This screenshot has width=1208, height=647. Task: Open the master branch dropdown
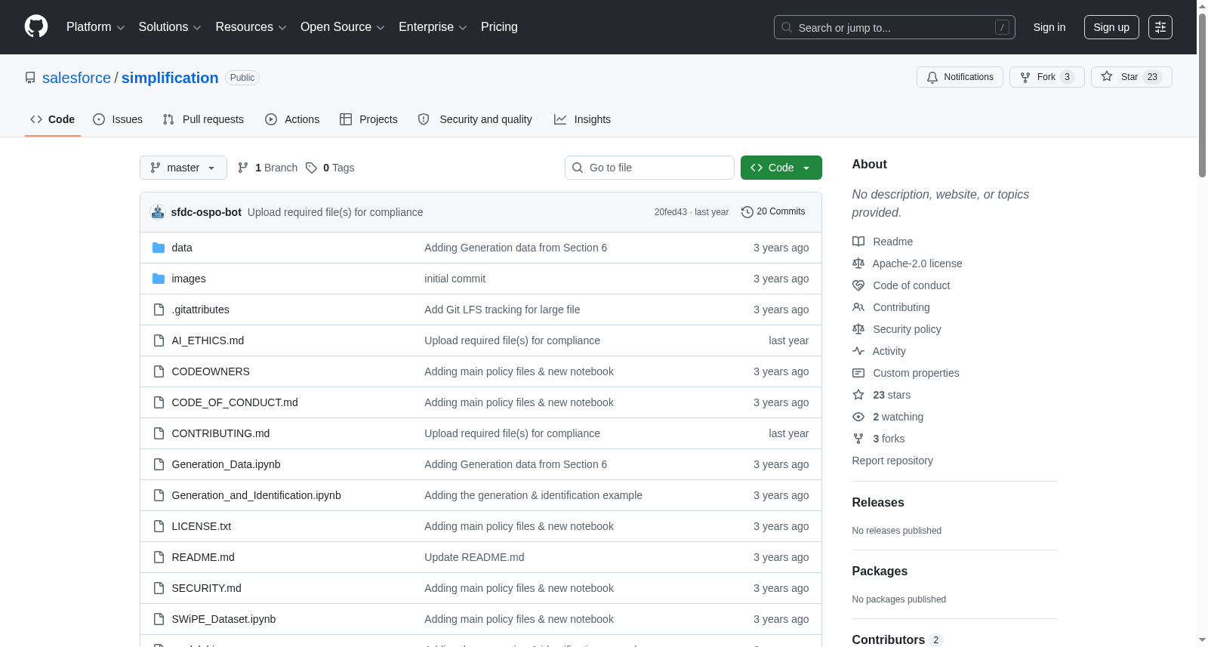[183, 168]
